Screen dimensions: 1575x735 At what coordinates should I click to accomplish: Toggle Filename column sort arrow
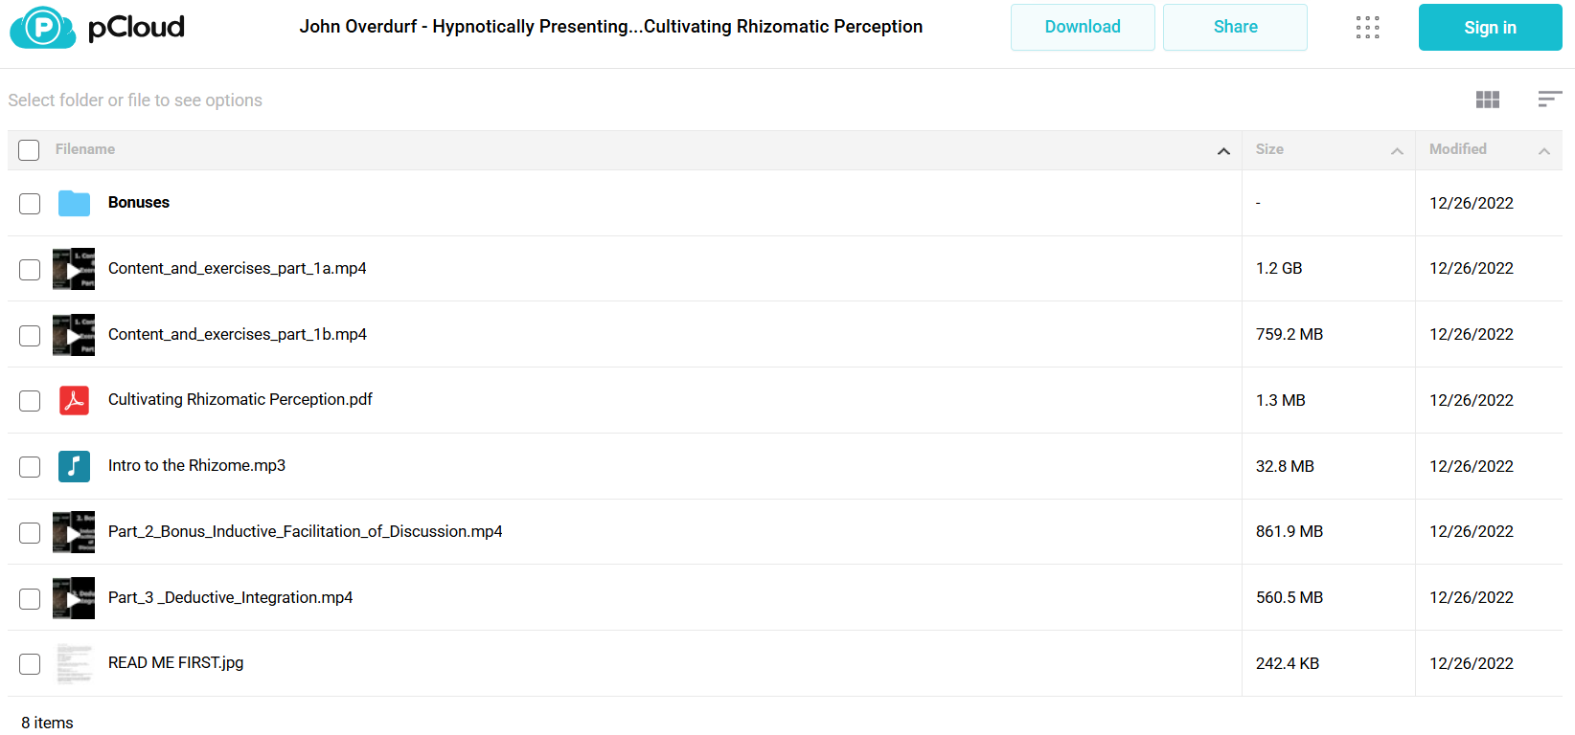click(x=1223, y=151)
